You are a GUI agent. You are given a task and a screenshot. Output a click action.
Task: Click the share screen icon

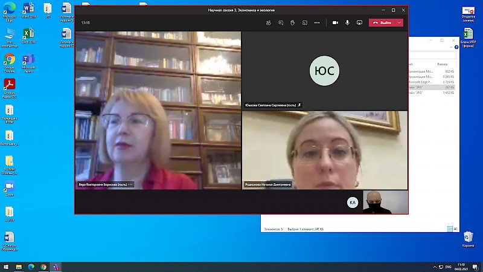coord(359,22)
